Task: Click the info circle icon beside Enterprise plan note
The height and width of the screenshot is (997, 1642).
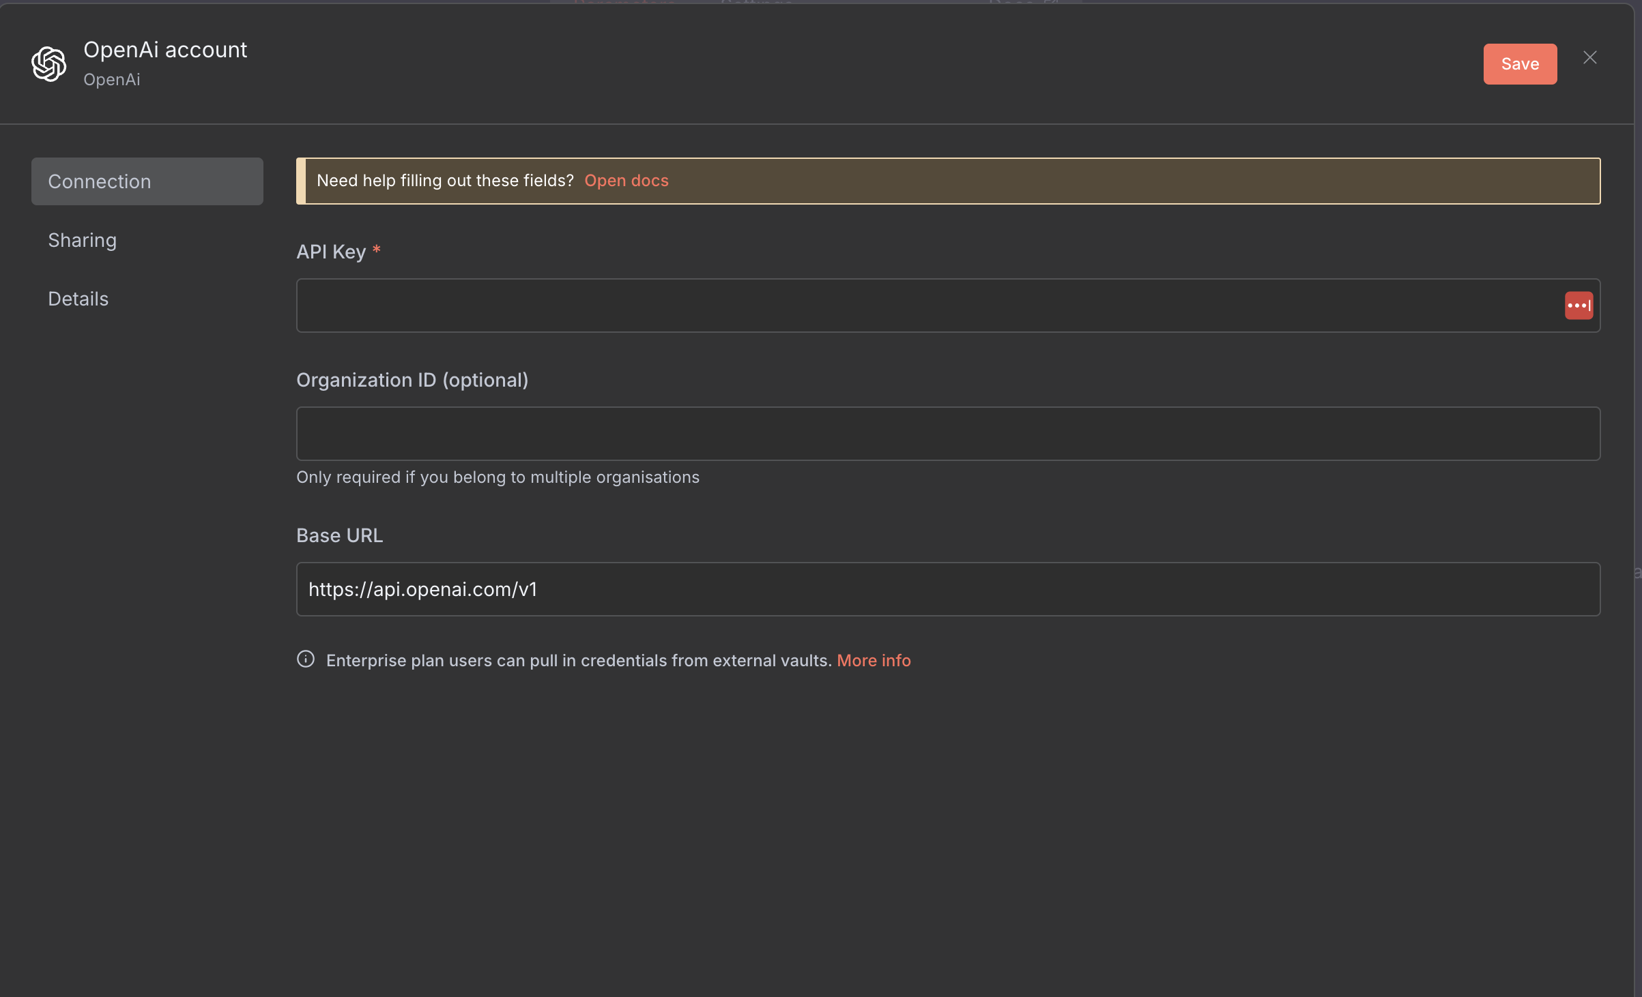Action: (x=306, y=659)
